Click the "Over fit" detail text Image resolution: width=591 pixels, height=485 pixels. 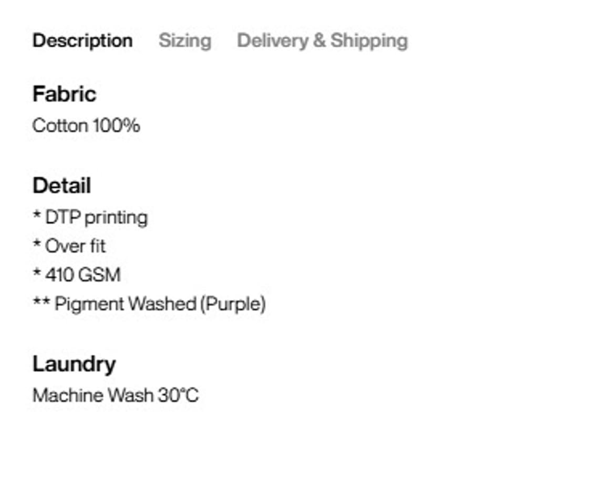75,246
